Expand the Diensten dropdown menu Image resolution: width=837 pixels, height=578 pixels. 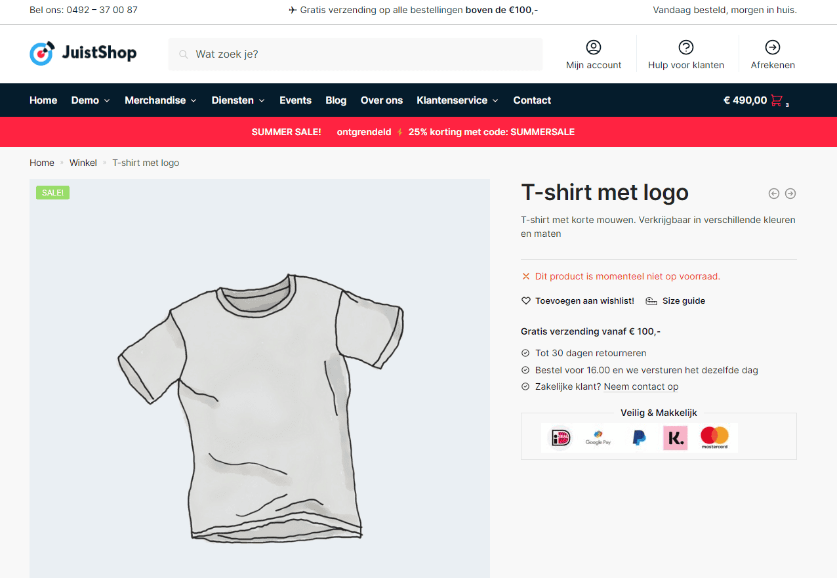click(x=237, y=100)
